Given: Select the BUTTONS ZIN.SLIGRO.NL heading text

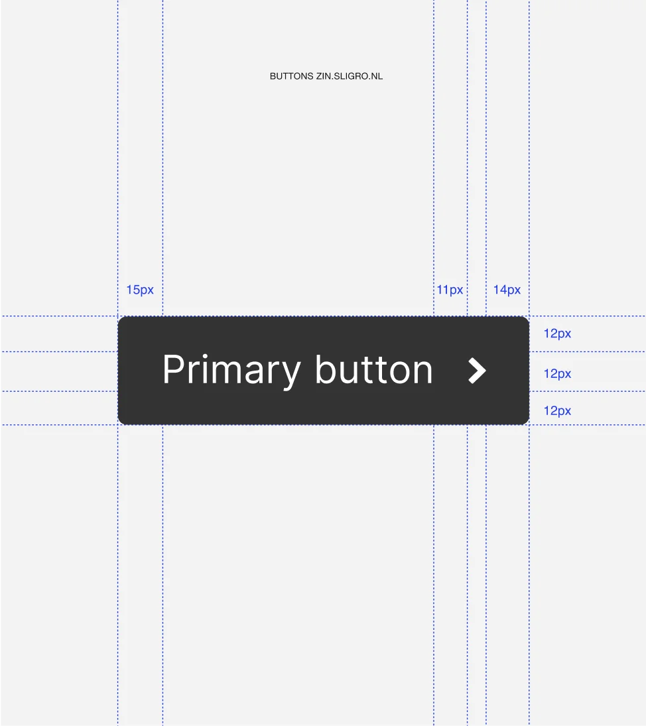Looking at the screenshot, I should point(326,76).
